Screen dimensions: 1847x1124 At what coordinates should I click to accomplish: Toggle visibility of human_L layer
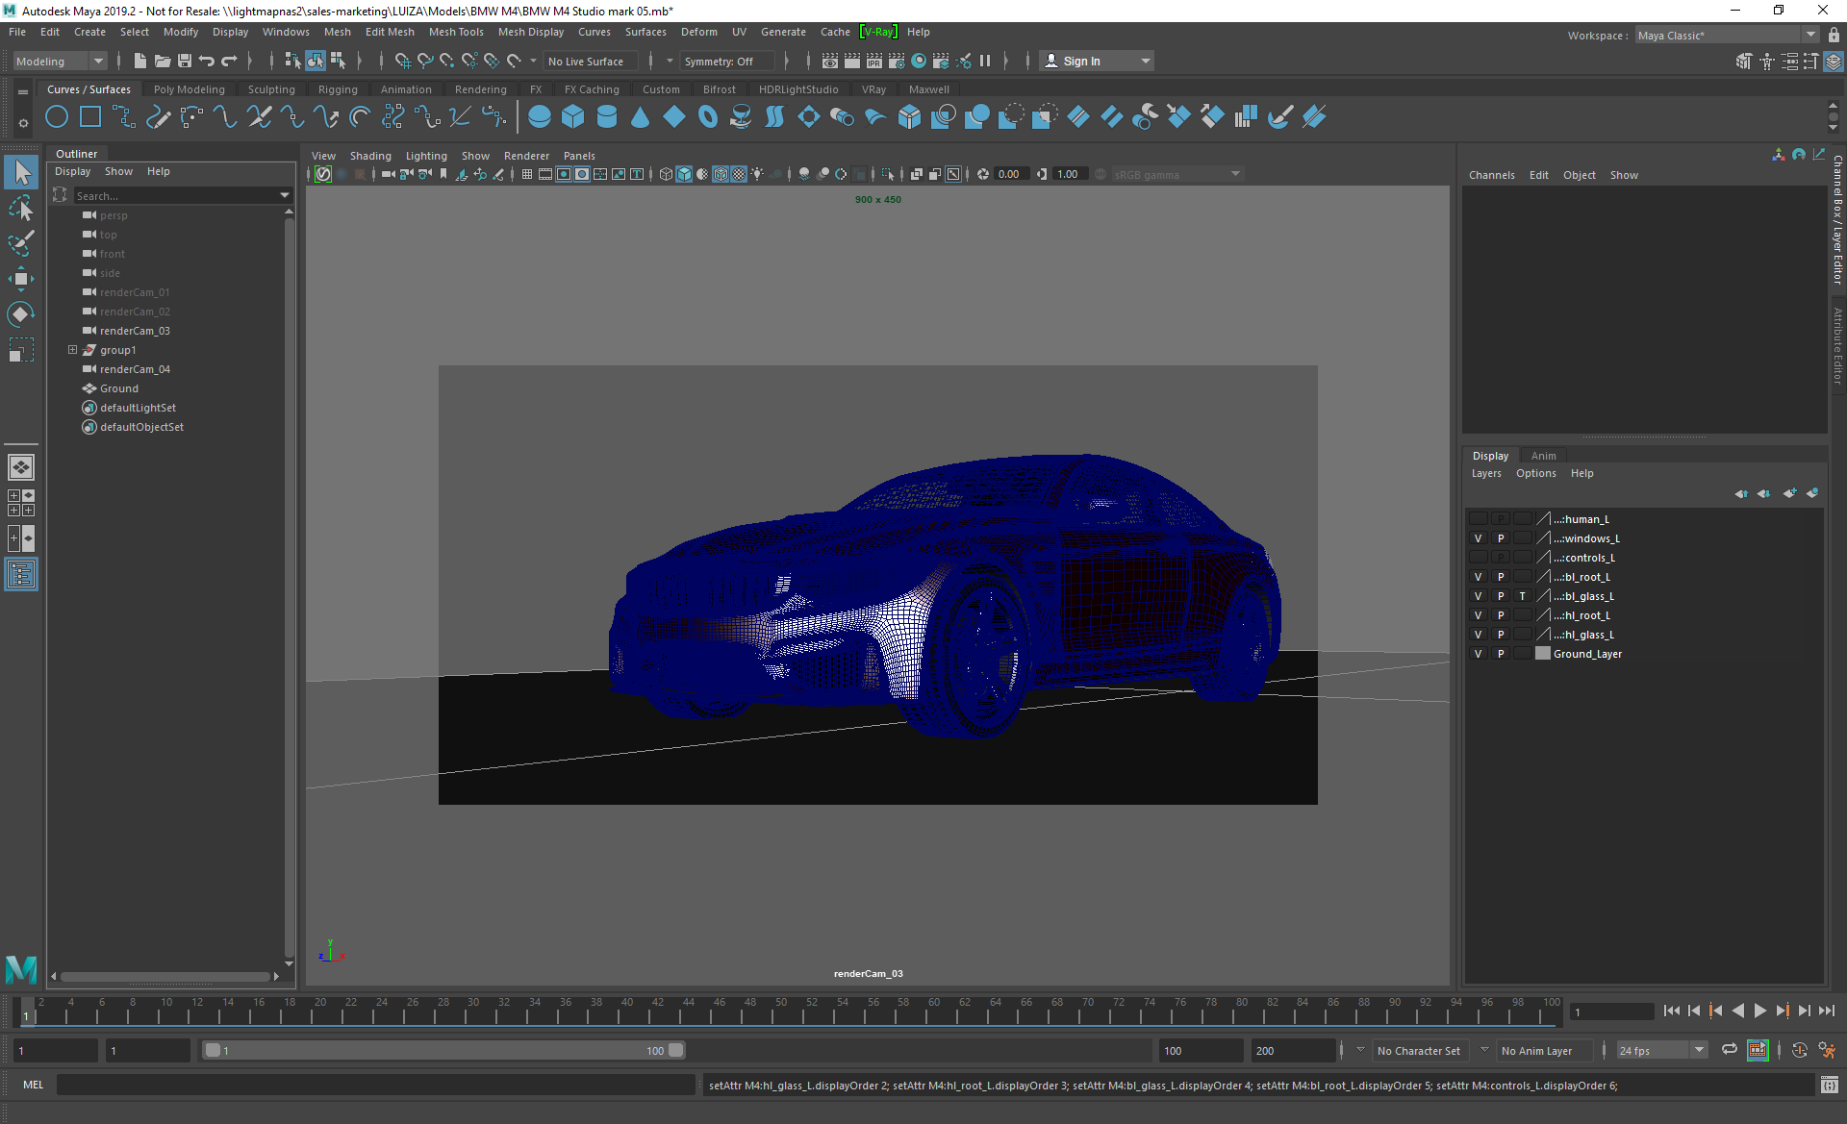coord(1478,519)
